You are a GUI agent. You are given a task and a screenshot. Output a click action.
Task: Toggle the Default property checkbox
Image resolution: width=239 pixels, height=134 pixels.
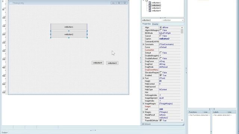click(161, 53)
